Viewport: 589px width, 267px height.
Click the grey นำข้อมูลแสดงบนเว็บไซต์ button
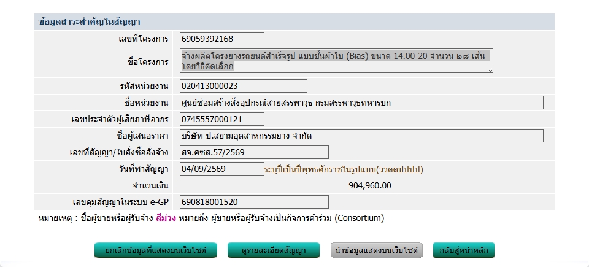pyautogui.click(x=376, y=250)
